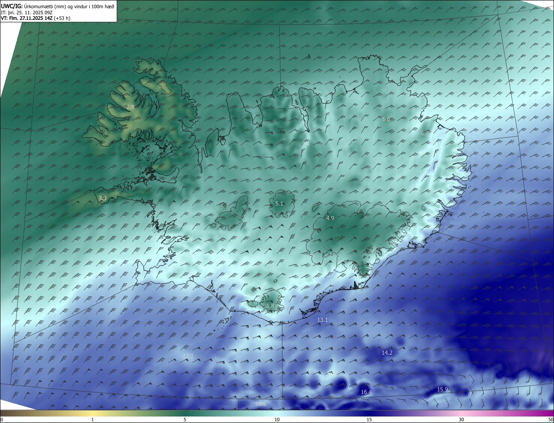Click the 6.7 value label near the east coast
This screenshot has width=554, height=423.
pos(425,134)
